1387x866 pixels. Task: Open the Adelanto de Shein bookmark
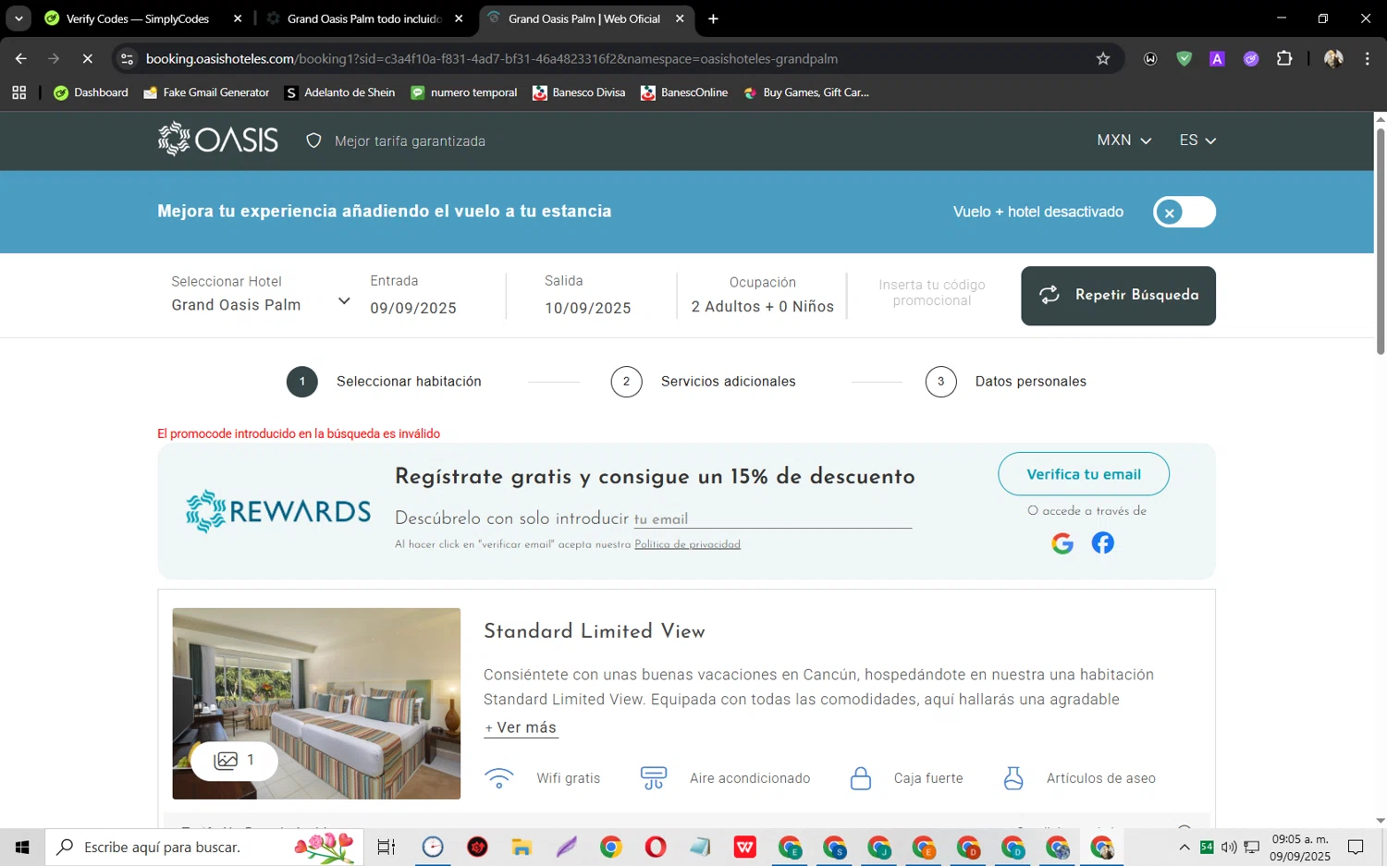(340, 92)
